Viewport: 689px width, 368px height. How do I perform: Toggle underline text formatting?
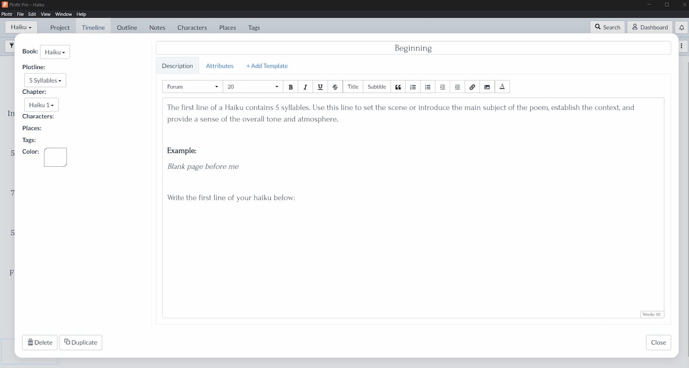[x=320, y=87]
